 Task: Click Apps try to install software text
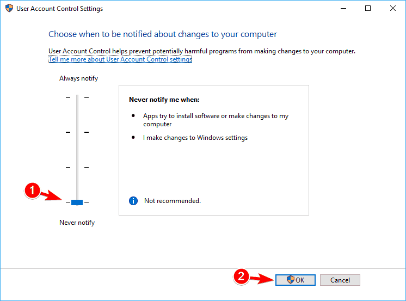coord(216,120)
